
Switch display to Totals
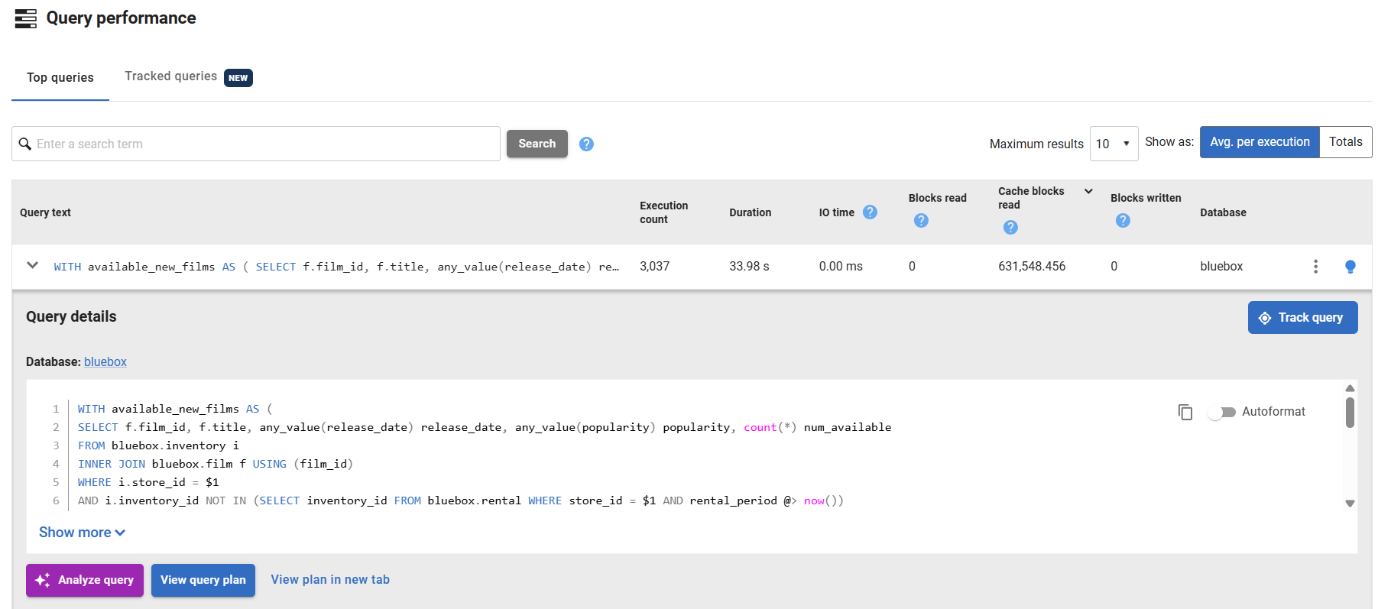pyautogui.click(x=1345, y=142)
